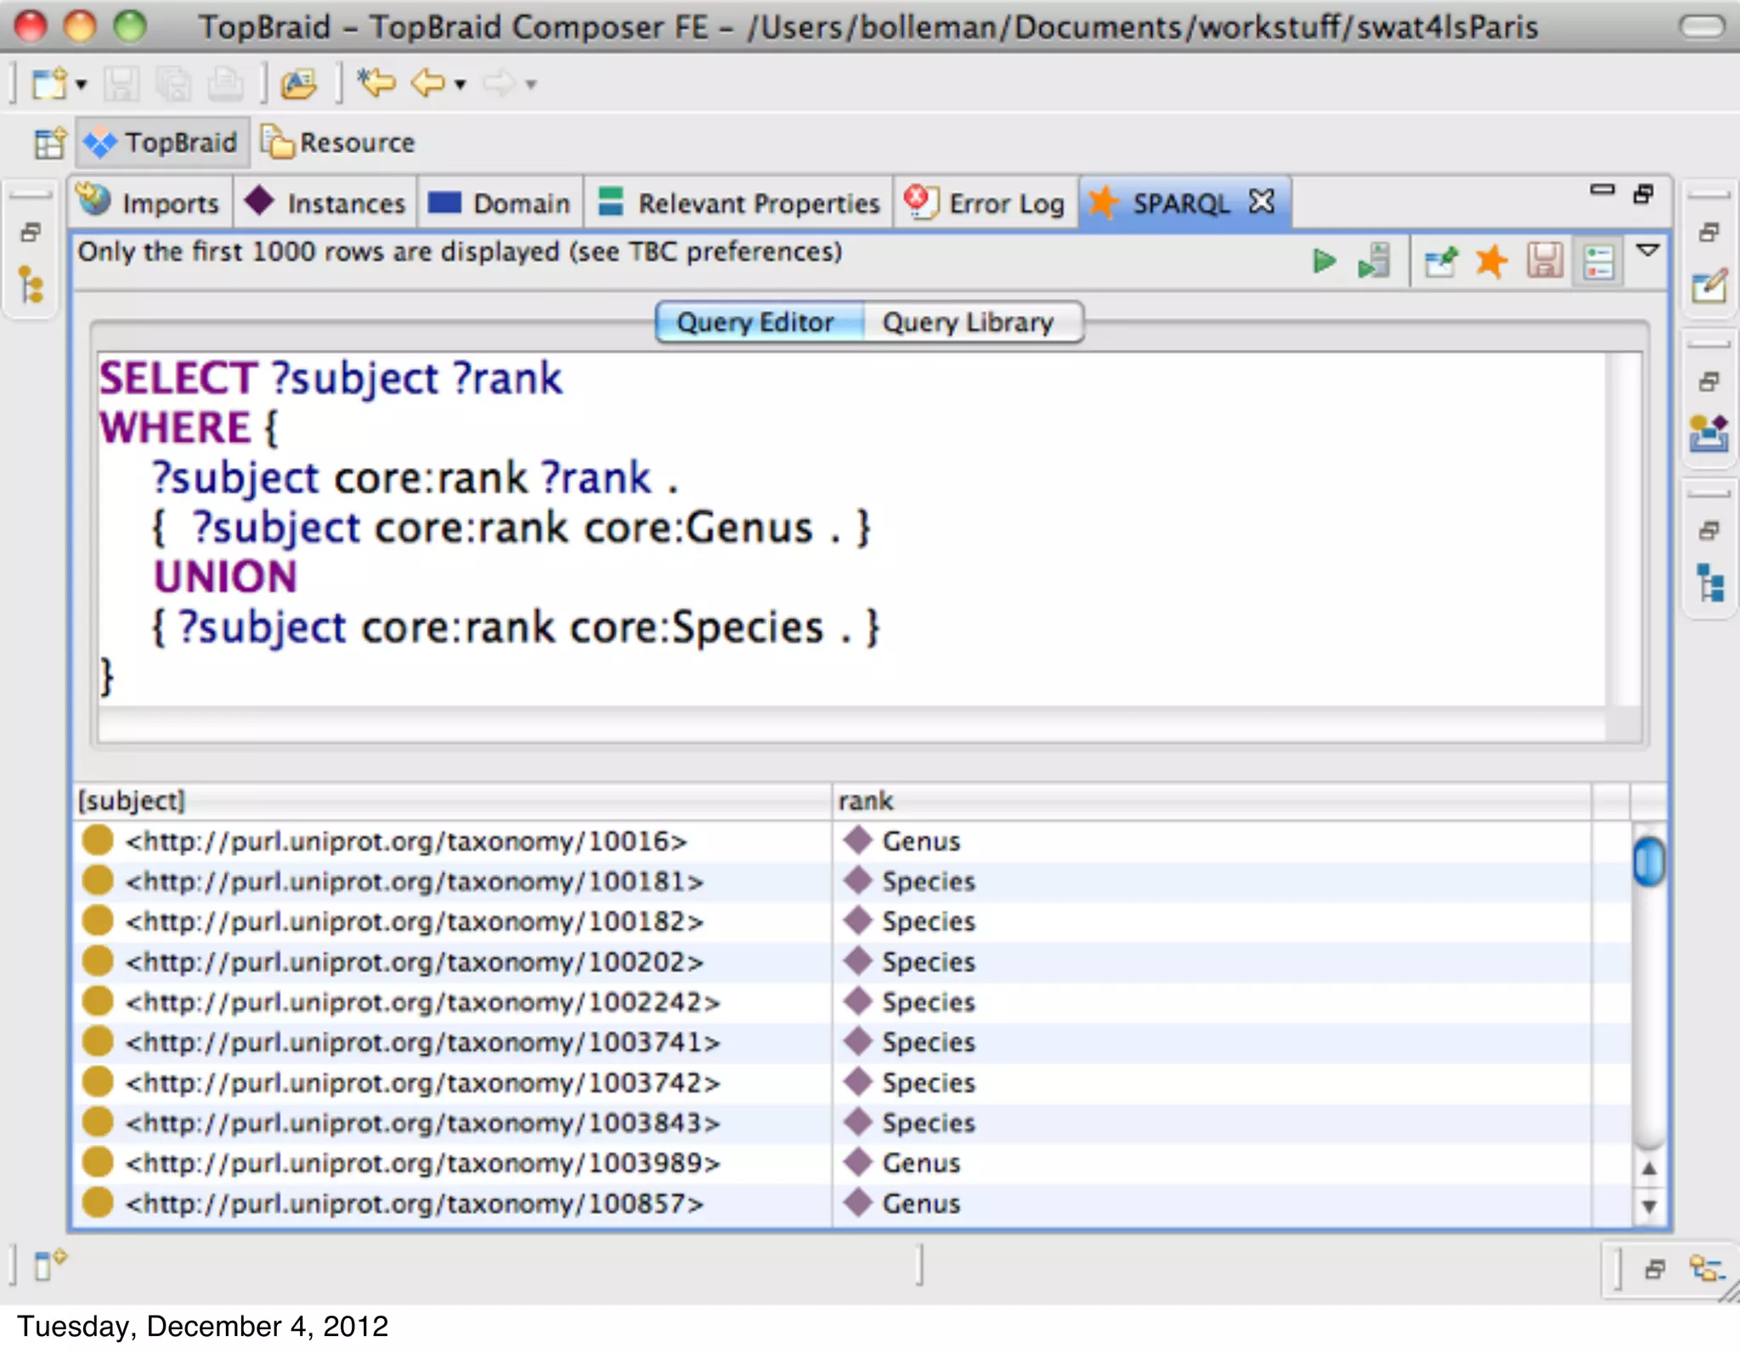1740x1353 pixels.
Task: Click the open folder icon in main toolbar
Action: coord(299,83)
